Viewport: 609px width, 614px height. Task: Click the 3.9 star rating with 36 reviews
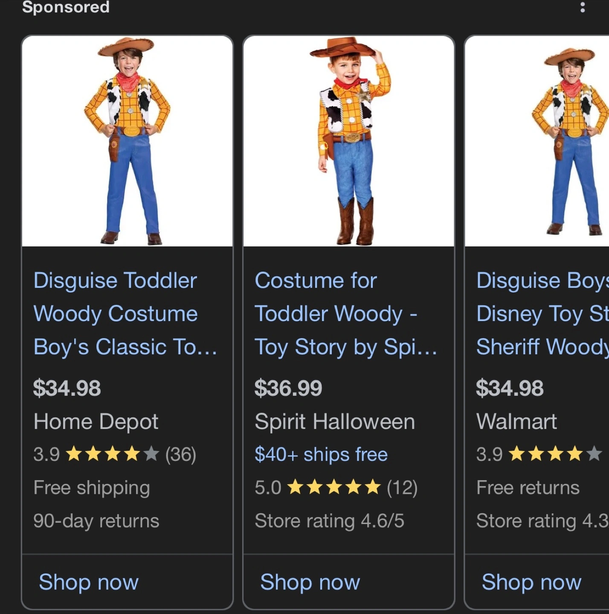click(x=114, y=455)
